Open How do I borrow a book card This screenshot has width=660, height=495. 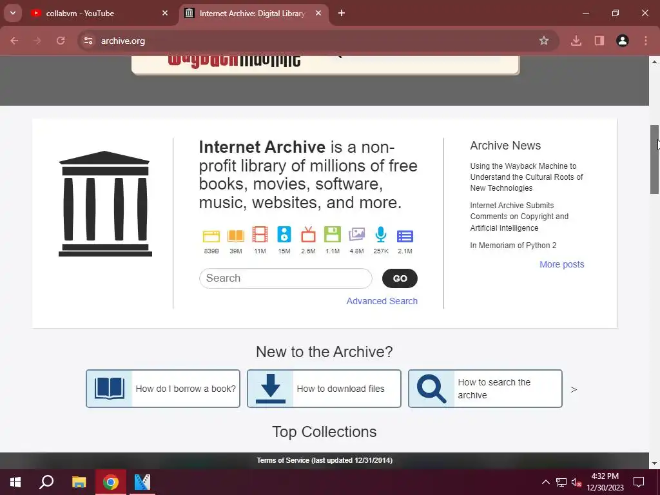tap(163, 389)
